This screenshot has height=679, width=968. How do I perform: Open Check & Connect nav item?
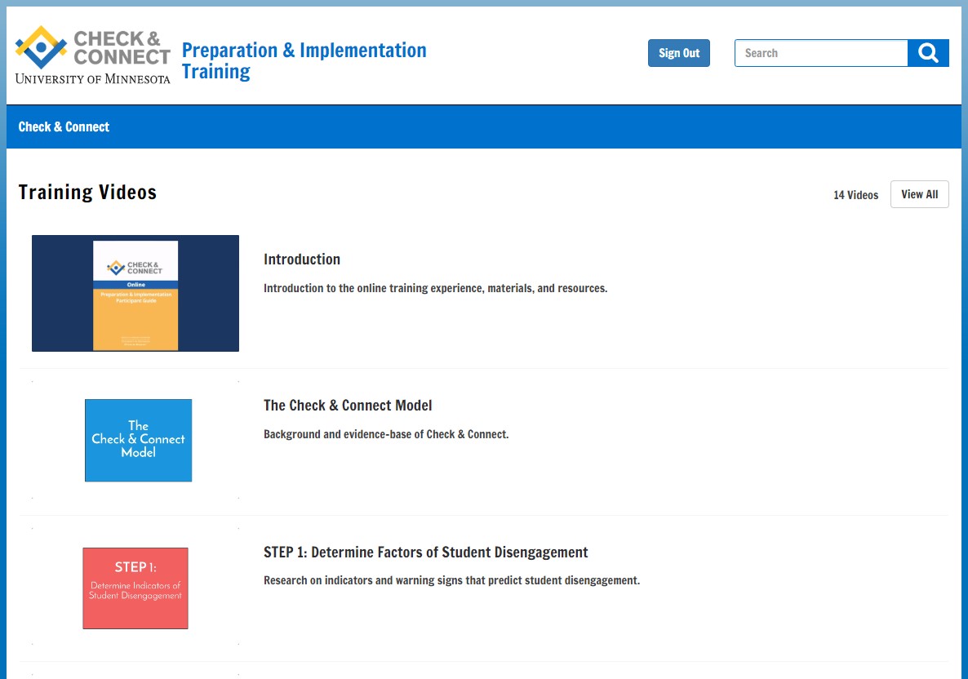click(x=64, y=126)
